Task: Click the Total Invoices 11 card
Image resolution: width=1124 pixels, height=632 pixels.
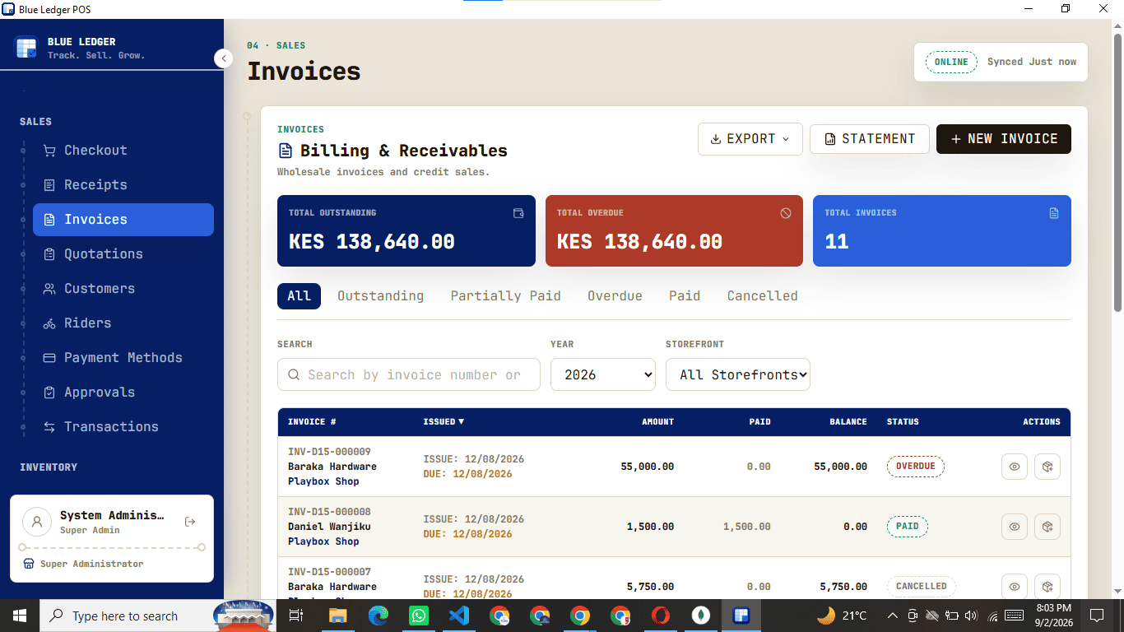Action: 942,230
